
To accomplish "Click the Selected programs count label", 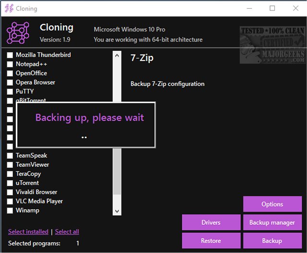I will point(34,243).
